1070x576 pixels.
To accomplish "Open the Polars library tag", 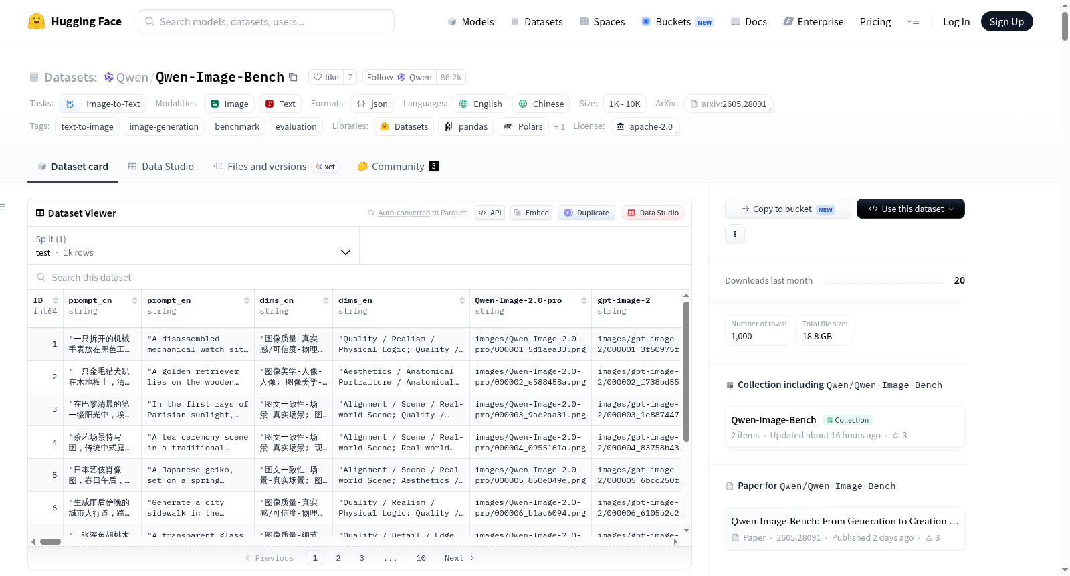I will click(523, 126).
